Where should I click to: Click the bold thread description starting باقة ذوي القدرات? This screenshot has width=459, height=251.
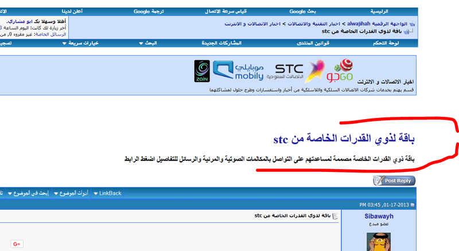tap(269, 159)
